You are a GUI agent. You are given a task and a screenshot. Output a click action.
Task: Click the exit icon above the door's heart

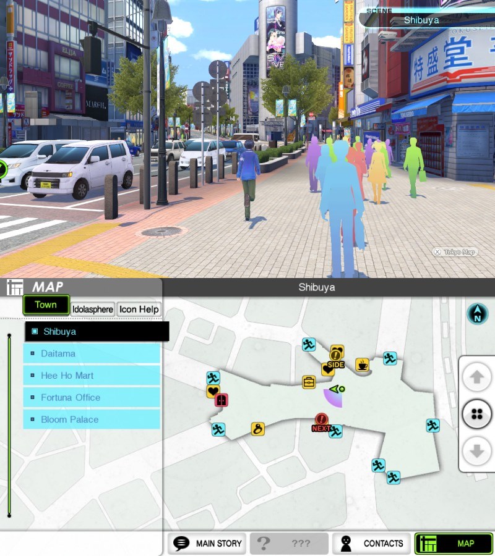tap(213, 378)
